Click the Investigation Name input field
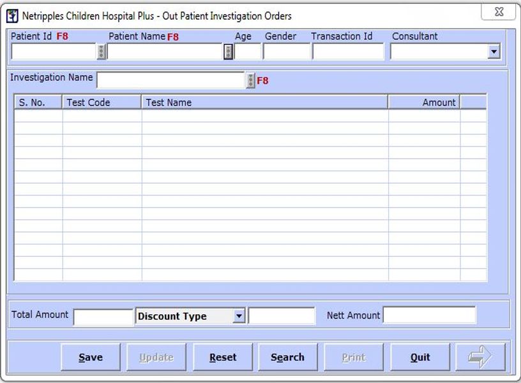Screen dimensions: 521x383 [x=171, y=80]
